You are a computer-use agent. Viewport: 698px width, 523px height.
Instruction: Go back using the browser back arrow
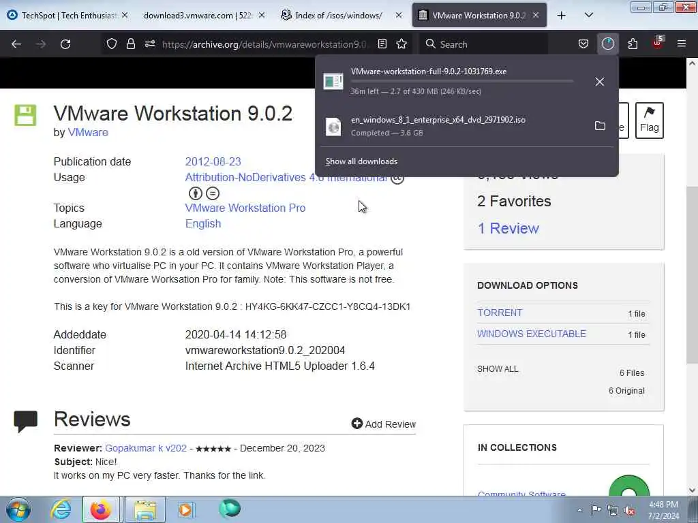click(16, 44)
